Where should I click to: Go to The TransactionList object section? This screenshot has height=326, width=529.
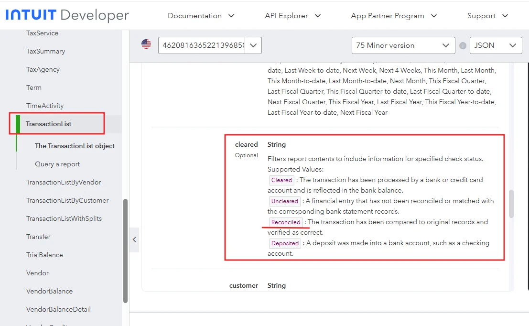[75, 146]
